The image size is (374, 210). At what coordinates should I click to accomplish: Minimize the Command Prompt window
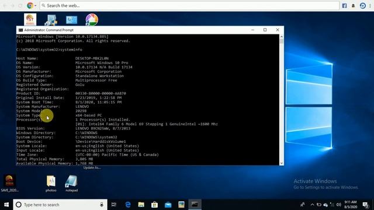click(252, 30)
